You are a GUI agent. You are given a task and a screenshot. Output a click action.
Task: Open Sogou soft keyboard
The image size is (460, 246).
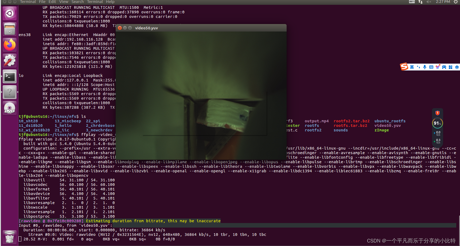point(431,67)
